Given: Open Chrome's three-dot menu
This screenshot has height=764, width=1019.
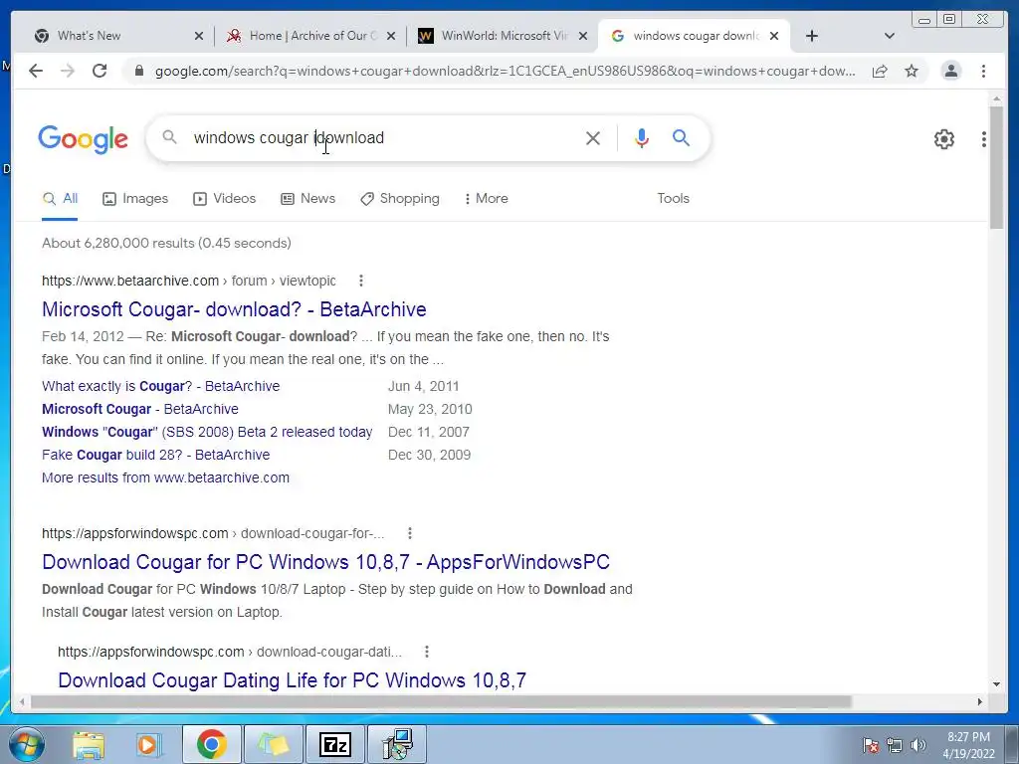Looking at the screenshot, I should [x=983, y=71].
